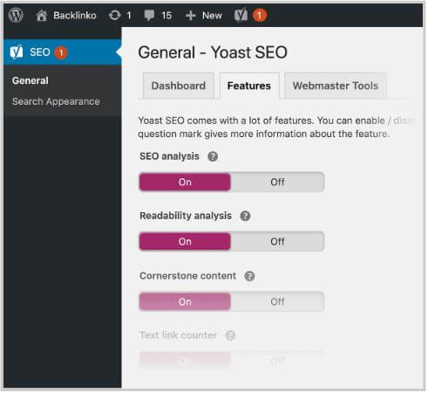428x393 pixels.
Task: Switch to the Dashboard tab
Action: [x=179, y=86]
